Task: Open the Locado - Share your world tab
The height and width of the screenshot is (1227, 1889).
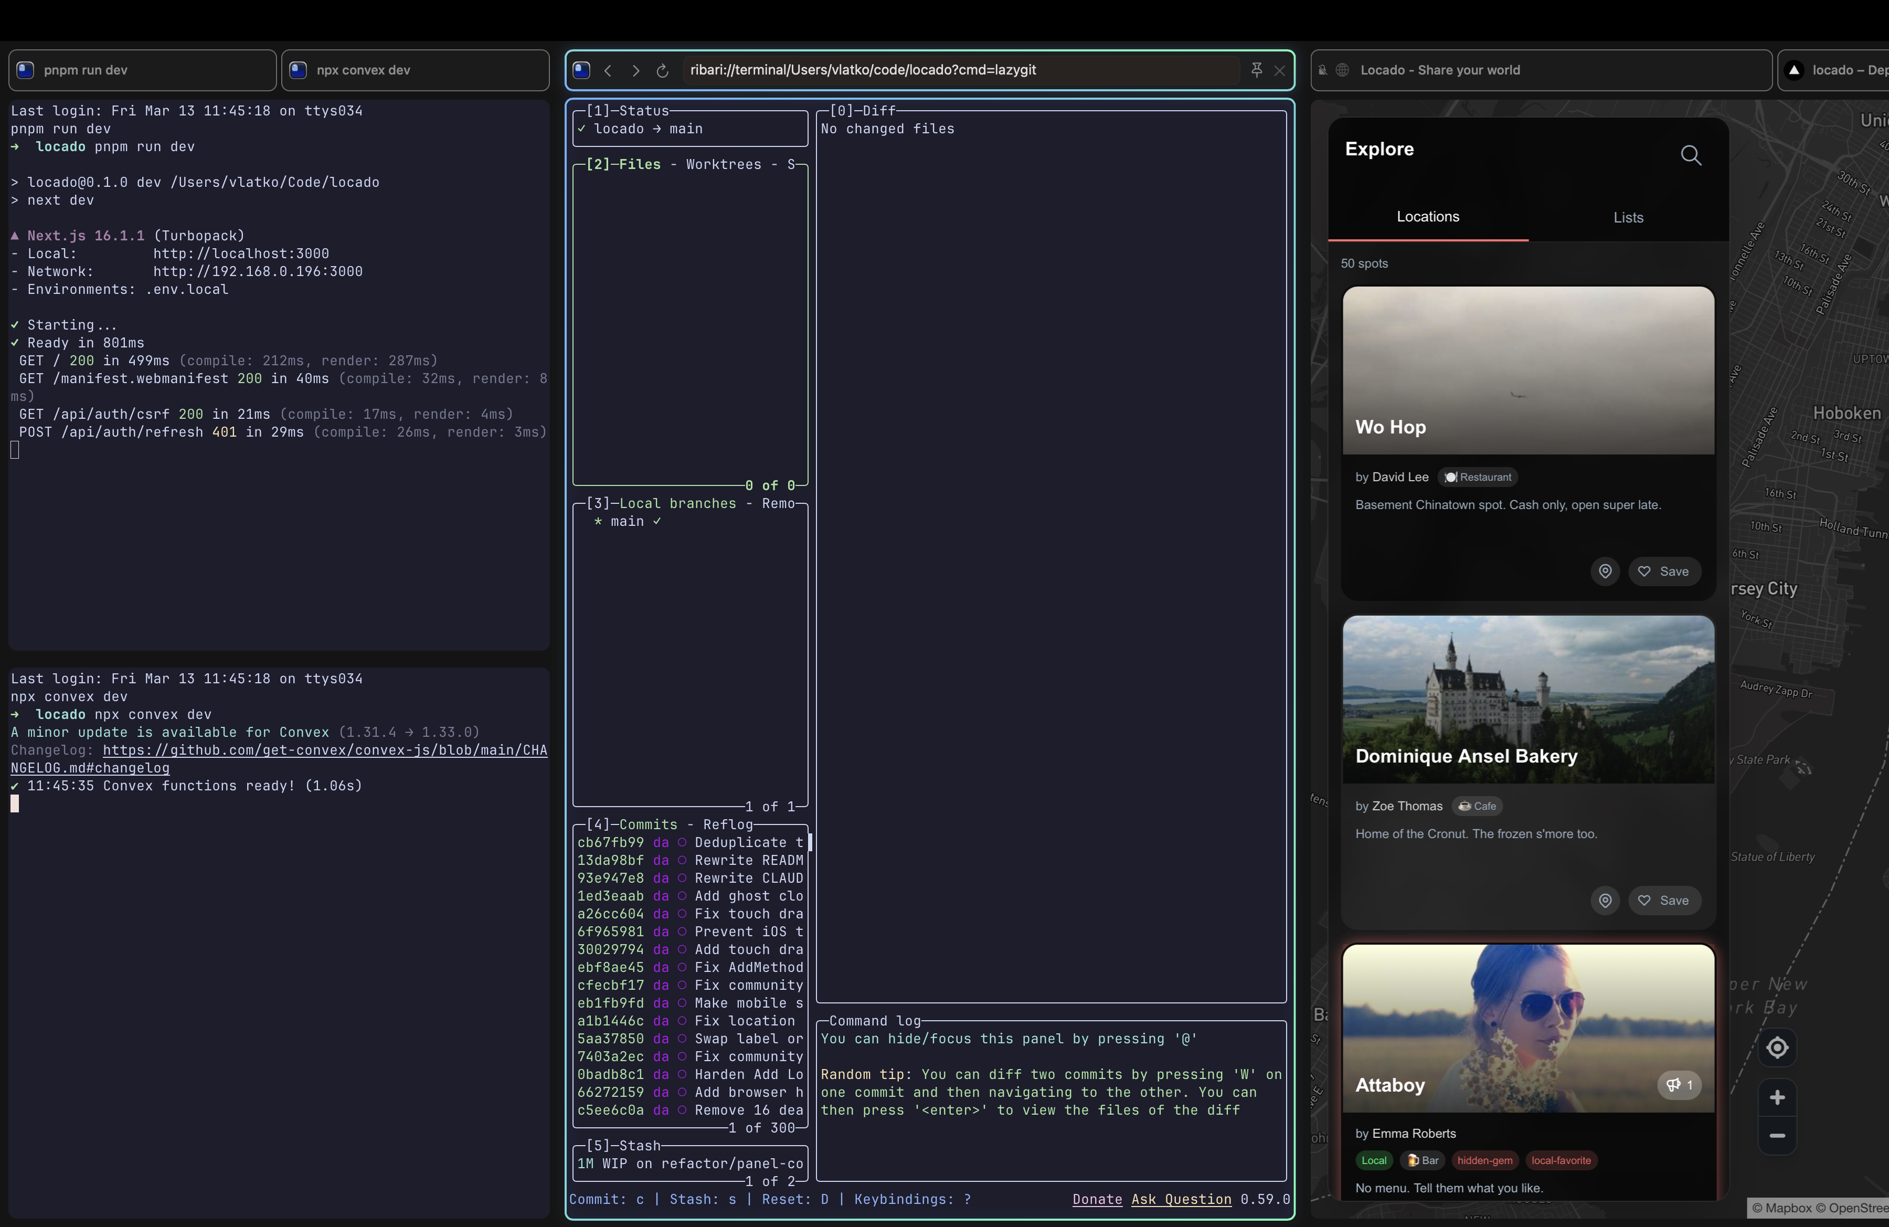Action: pyautogui.click(x=1541, y=70)
